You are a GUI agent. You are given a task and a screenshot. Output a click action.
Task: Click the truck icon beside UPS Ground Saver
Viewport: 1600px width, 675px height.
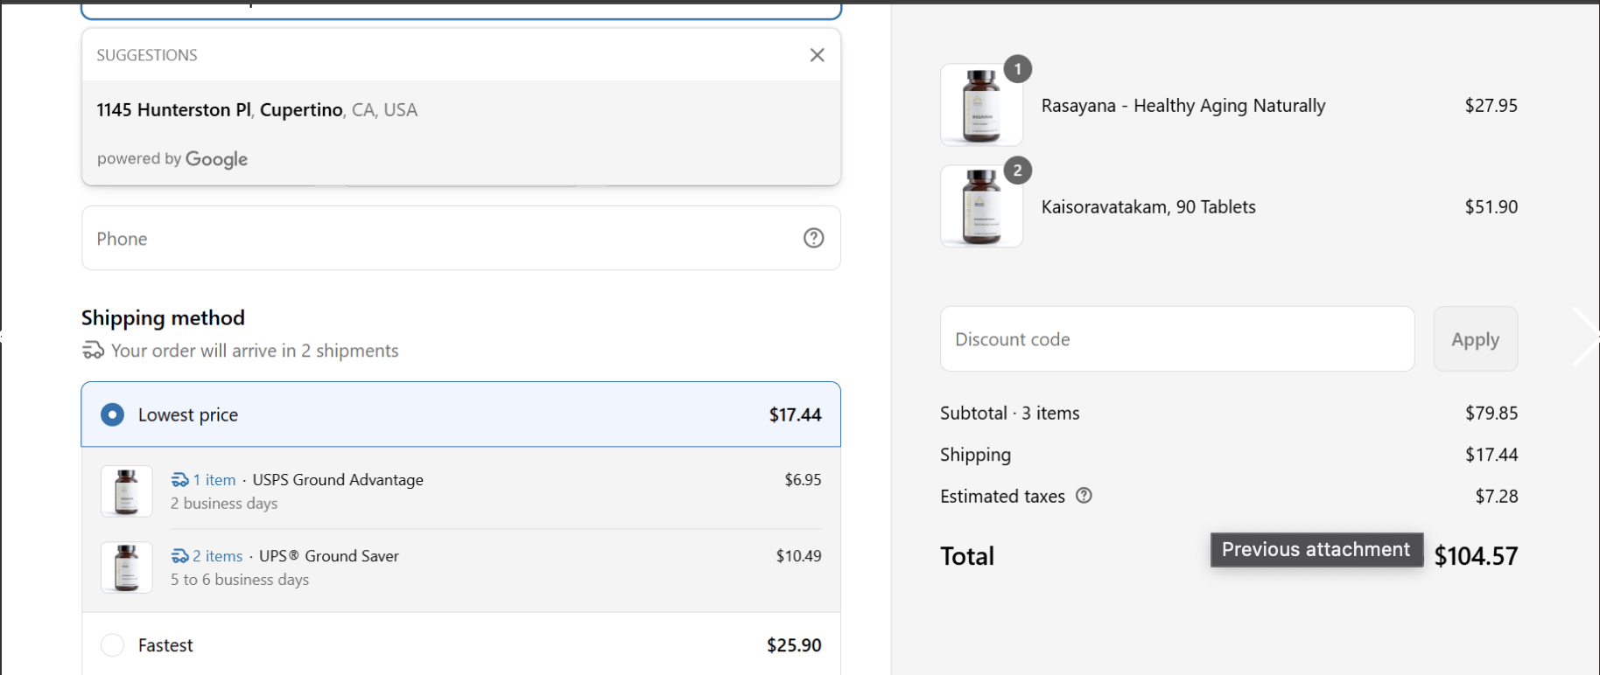[179, 555]
